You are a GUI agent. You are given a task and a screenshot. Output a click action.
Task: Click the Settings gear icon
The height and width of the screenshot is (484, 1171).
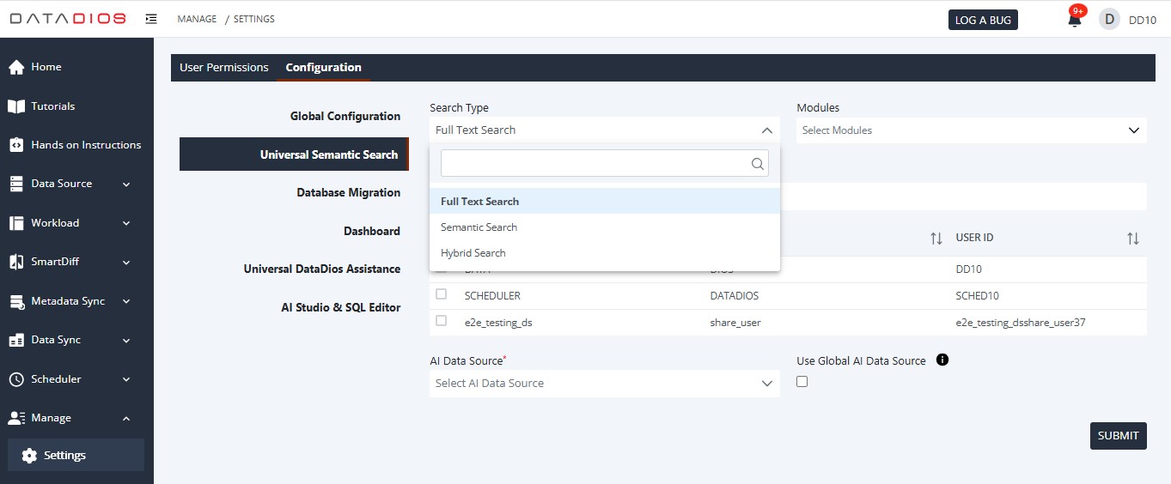click(x=29, y=456)
